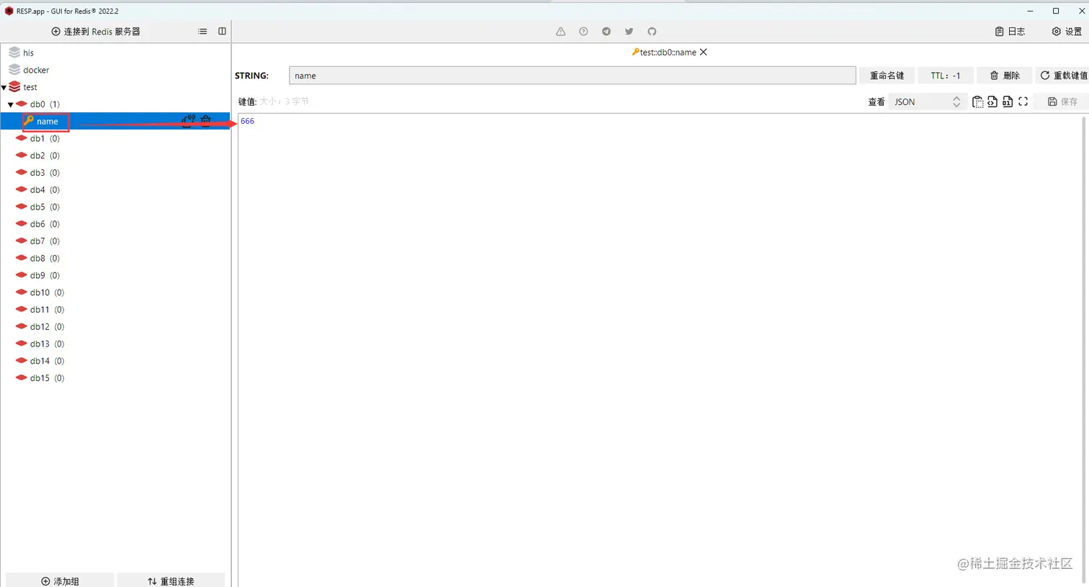Click 重命名键 rename key button
The width and height of the screenshot is (1089, 587).
point(887,76)
